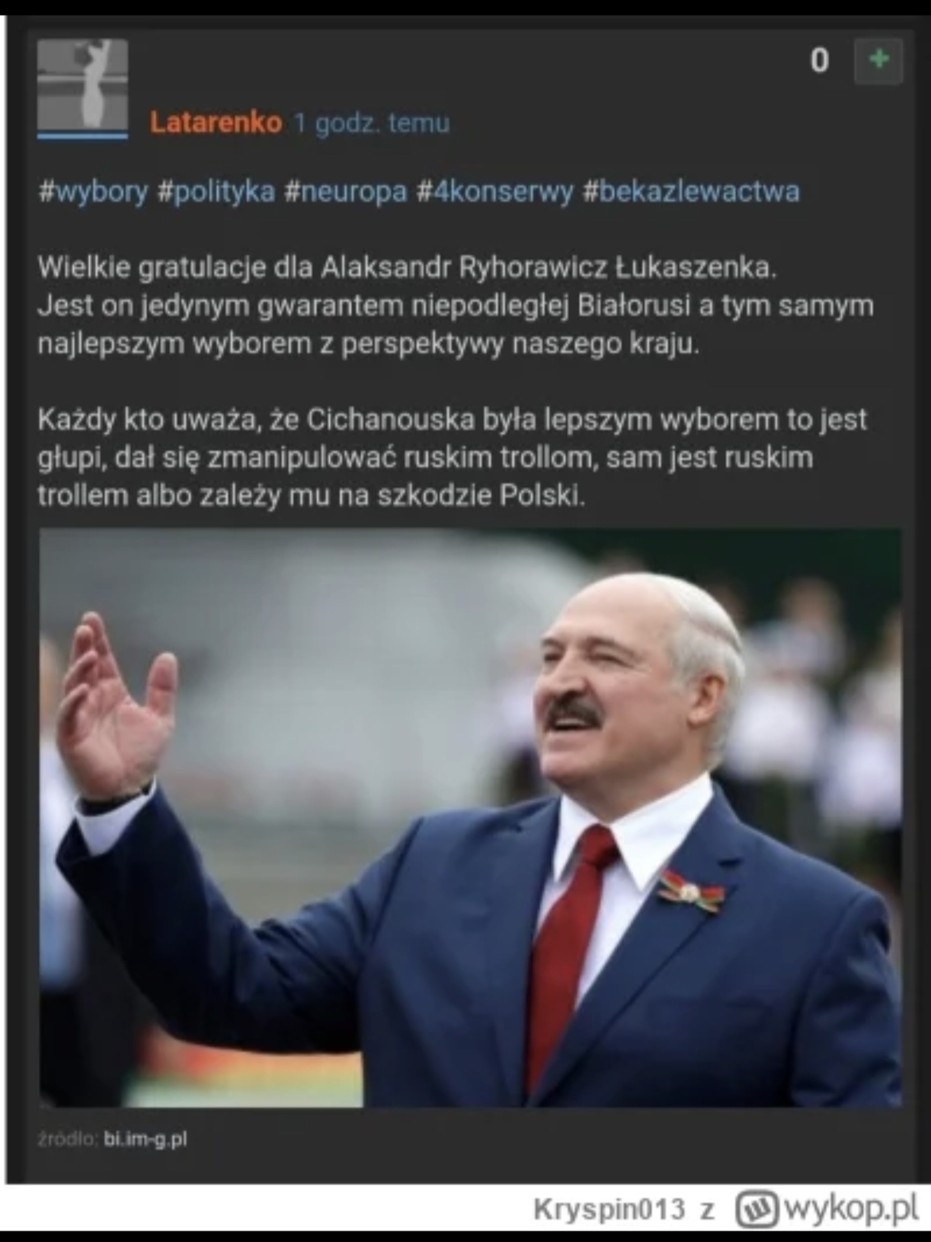The width and height of the screenshot is (931, 1242).
Task: Open the #bekazlewactwa tag
Action: point(691,192)
